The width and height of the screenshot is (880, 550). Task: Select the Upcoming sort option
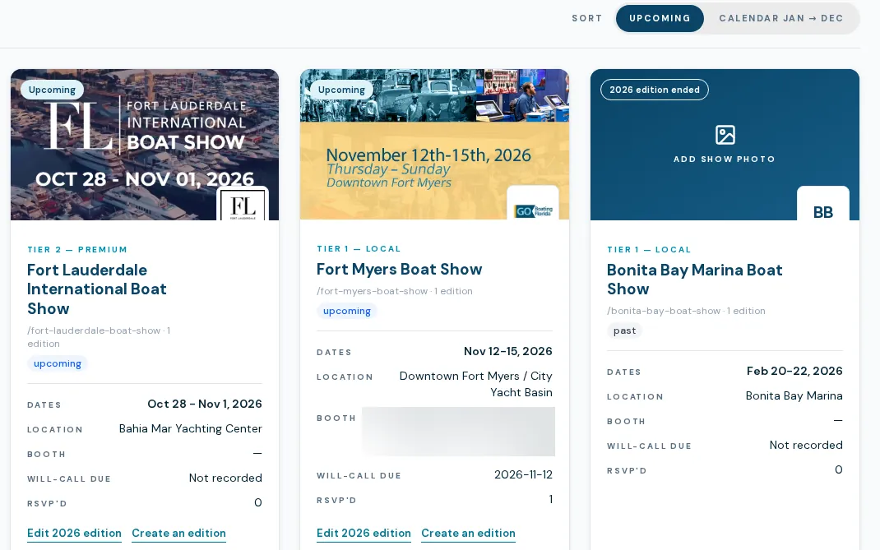(x=660, y=19)
